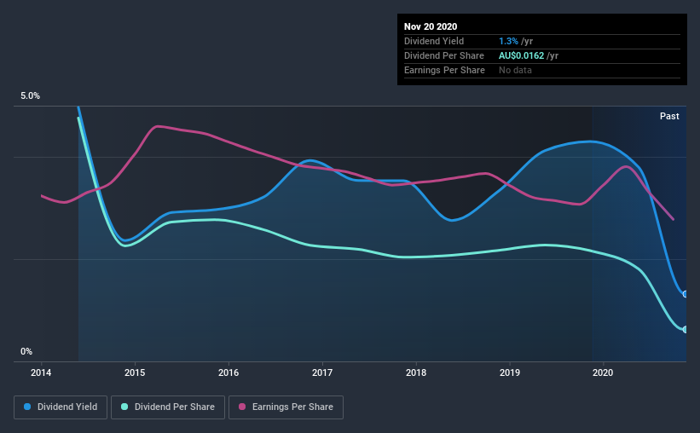Click the 0% y-axis label
The height and width of the screenshot is (433, 700).
click(x=26, y=352)
